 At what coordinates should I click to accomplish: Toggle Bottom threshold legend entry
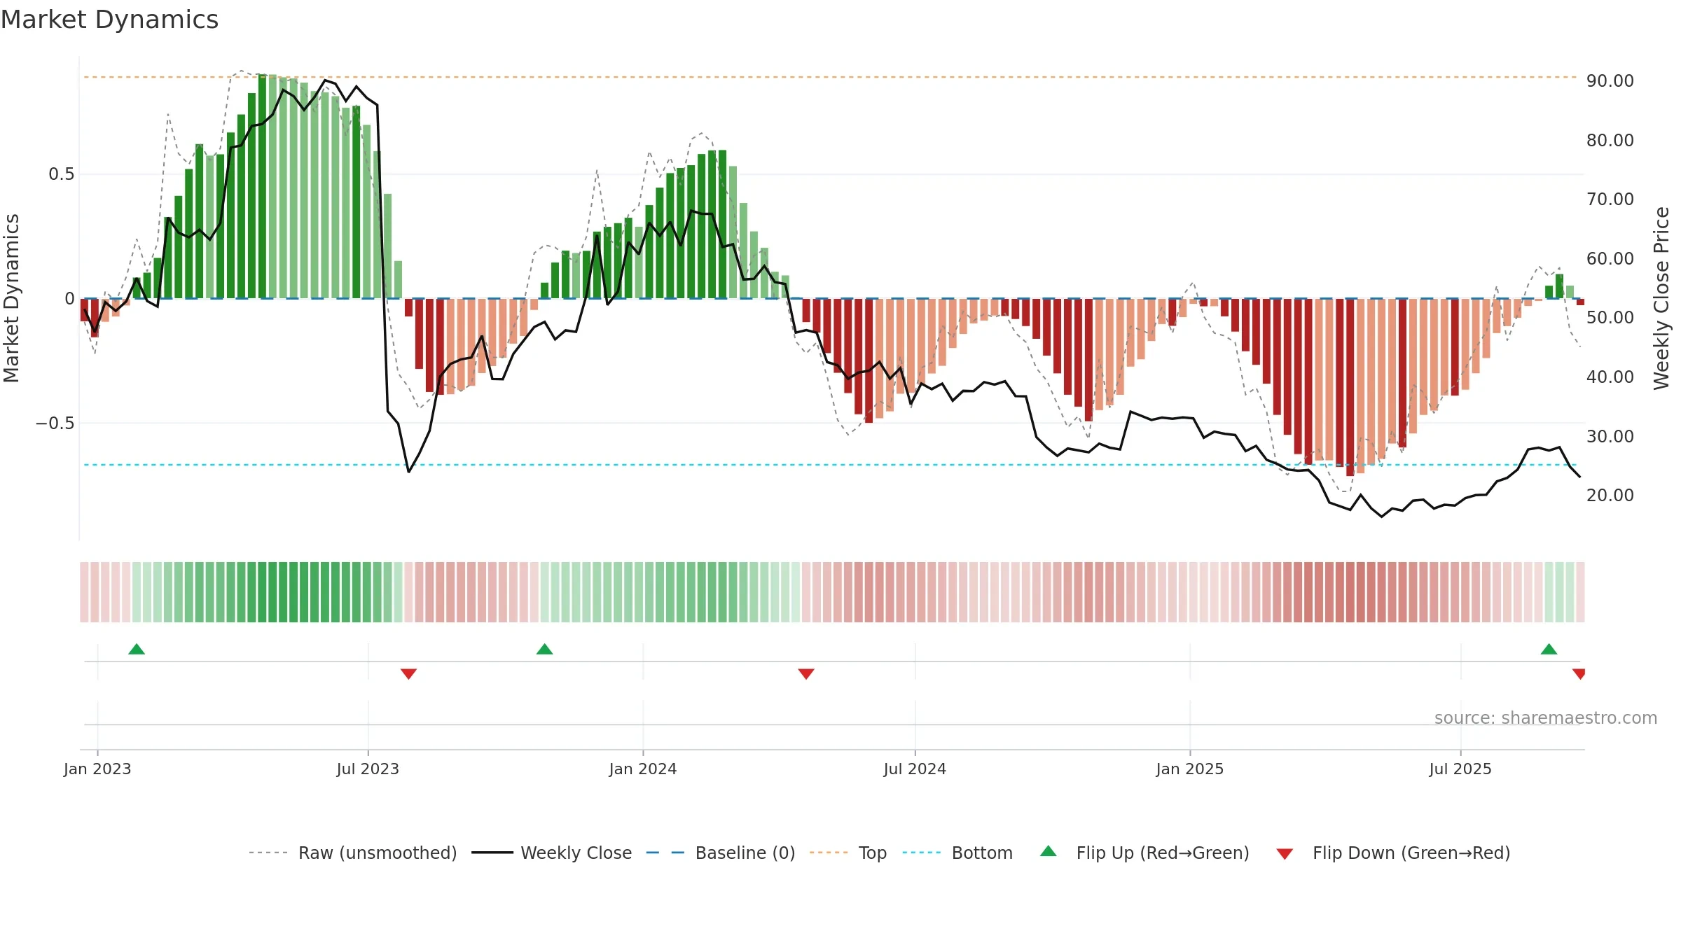pyautogui.click(x=957, y=853)
